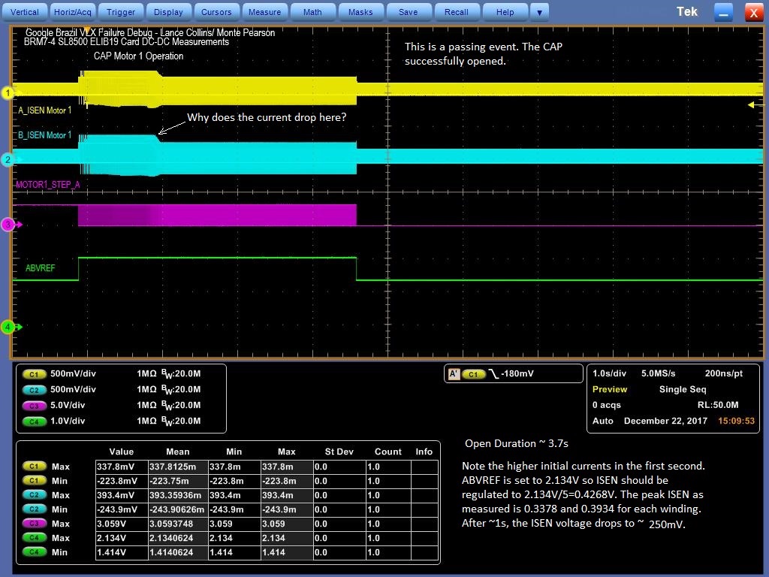The image size is (769, 577).
Task: Click the channel 3 magenta ground marker
Action: point(8,224)
